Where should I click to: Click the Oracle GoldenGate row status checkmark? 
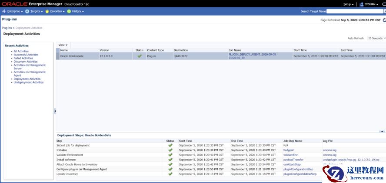[x=140, y=56]
